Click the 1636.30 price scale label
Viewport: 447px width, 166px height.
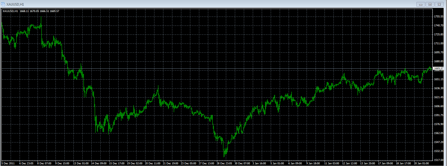coord(438,88)
